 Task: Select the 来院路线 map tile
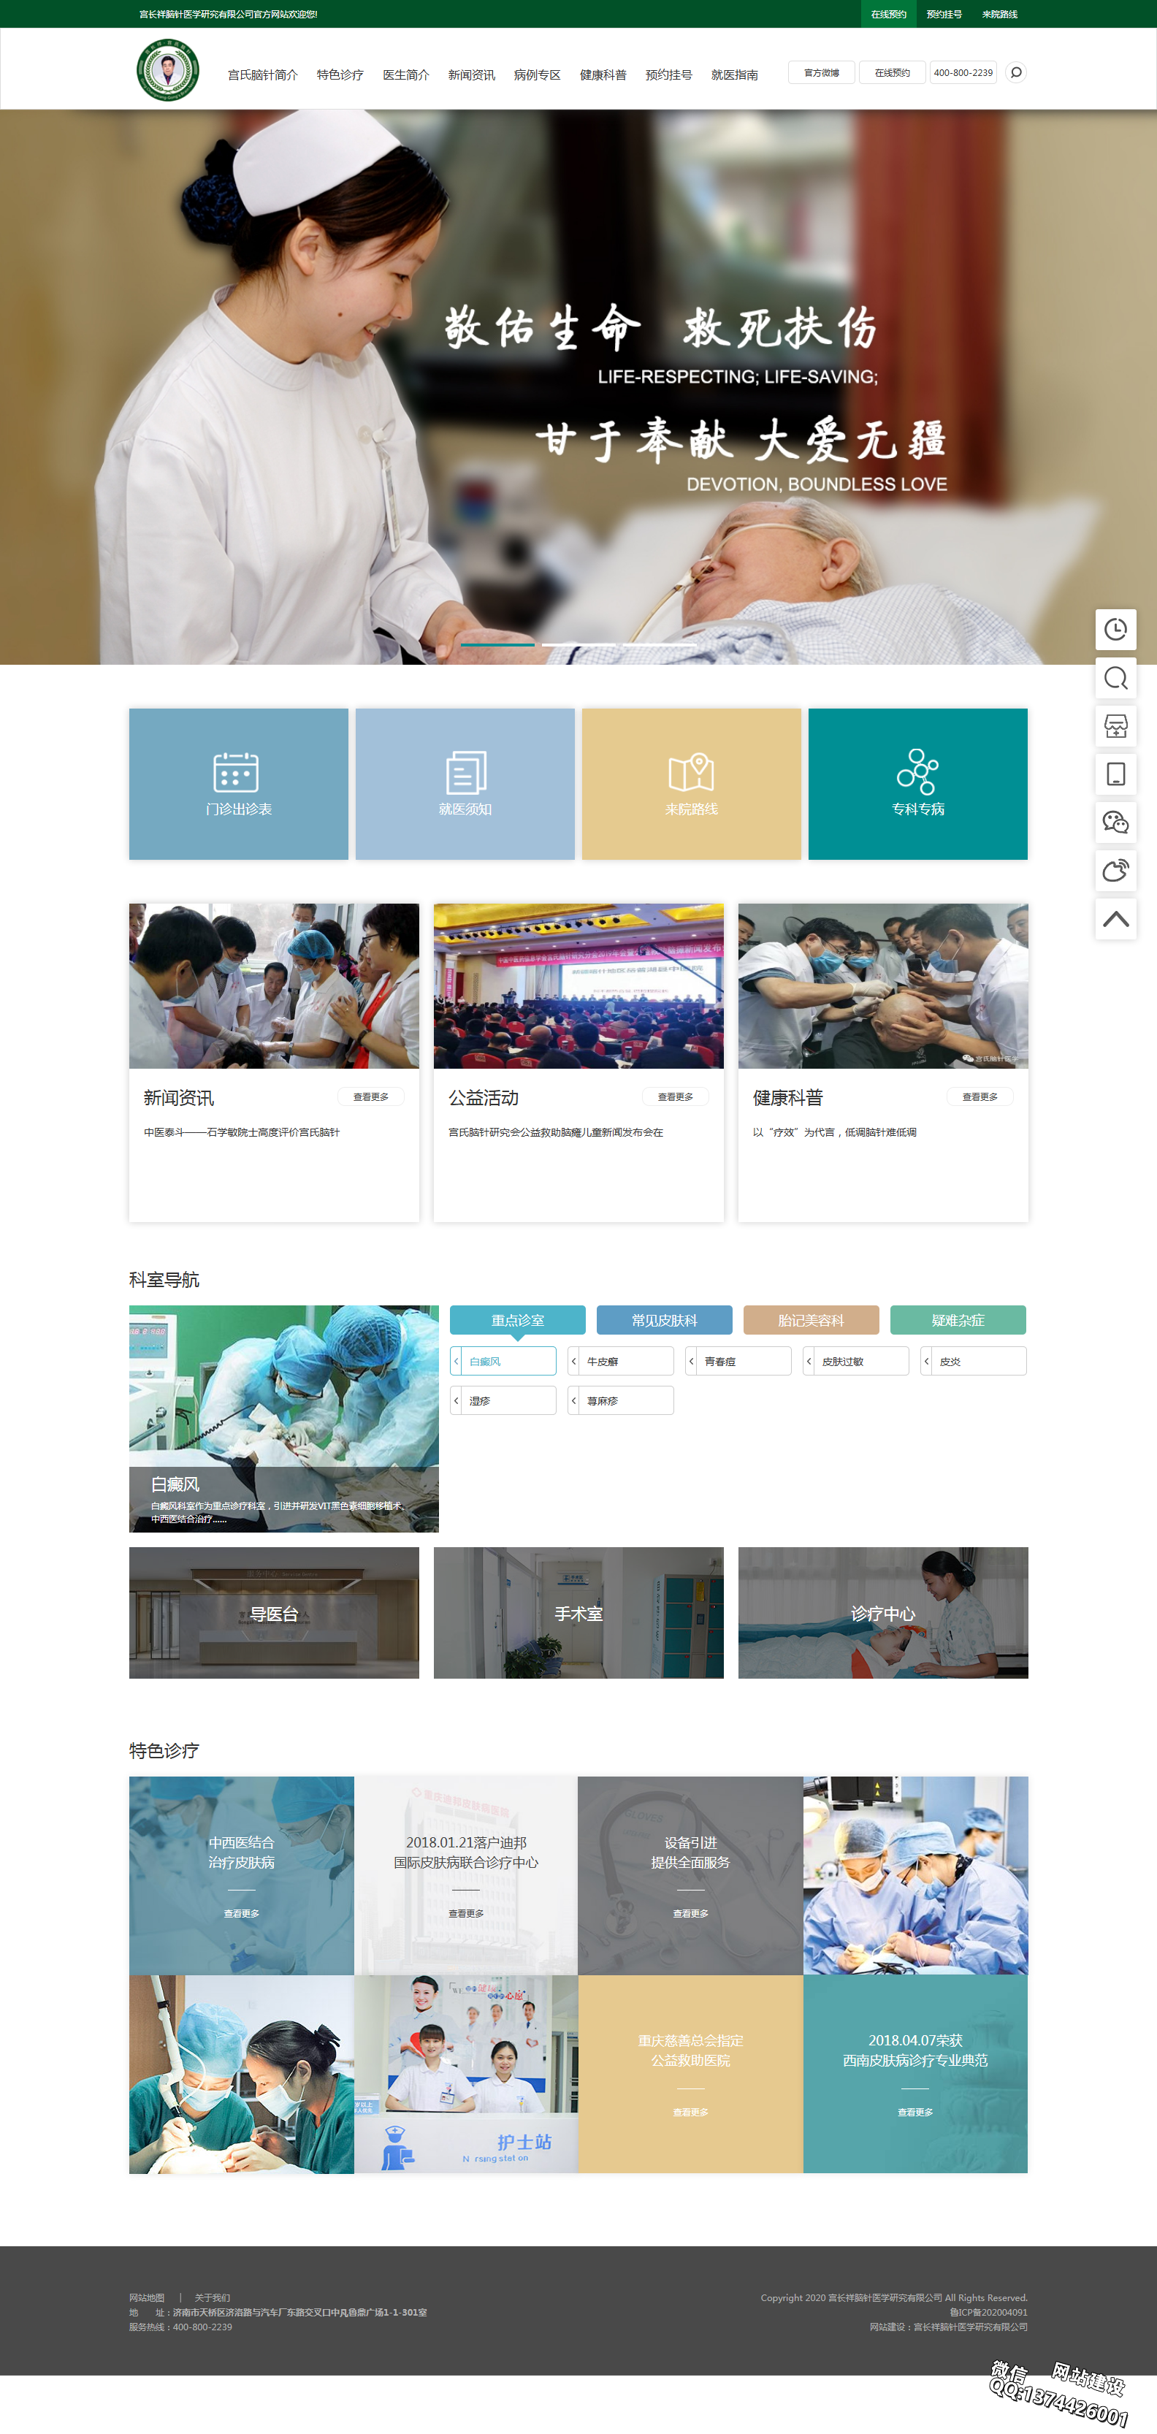pyautogui.click(x=692, y=785)
